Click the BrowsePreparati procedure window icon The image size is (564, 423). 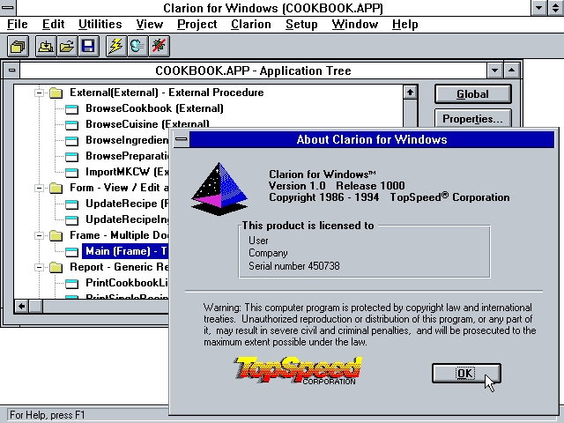(x=71, y=157)
